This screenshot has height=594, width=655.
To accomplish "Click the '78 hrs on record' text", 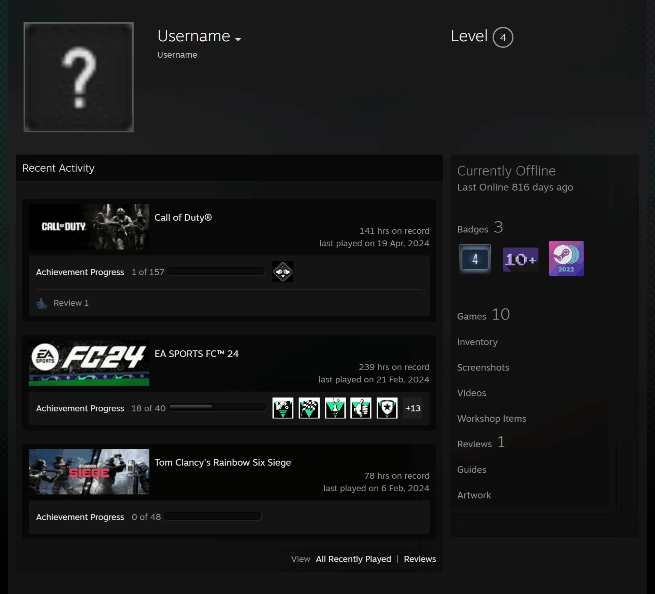I will (x=397, y=476).
